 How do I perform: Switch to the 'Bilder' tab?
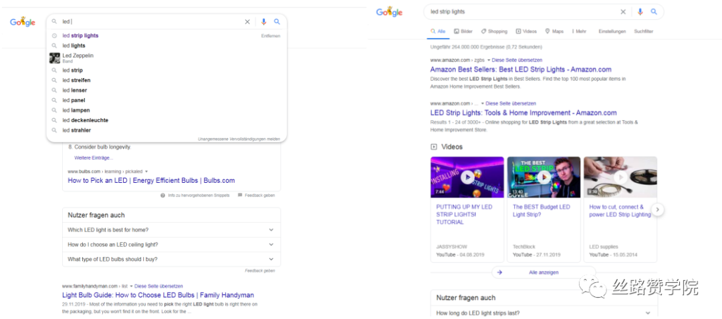pyautogui.click(x=463, y=31)
